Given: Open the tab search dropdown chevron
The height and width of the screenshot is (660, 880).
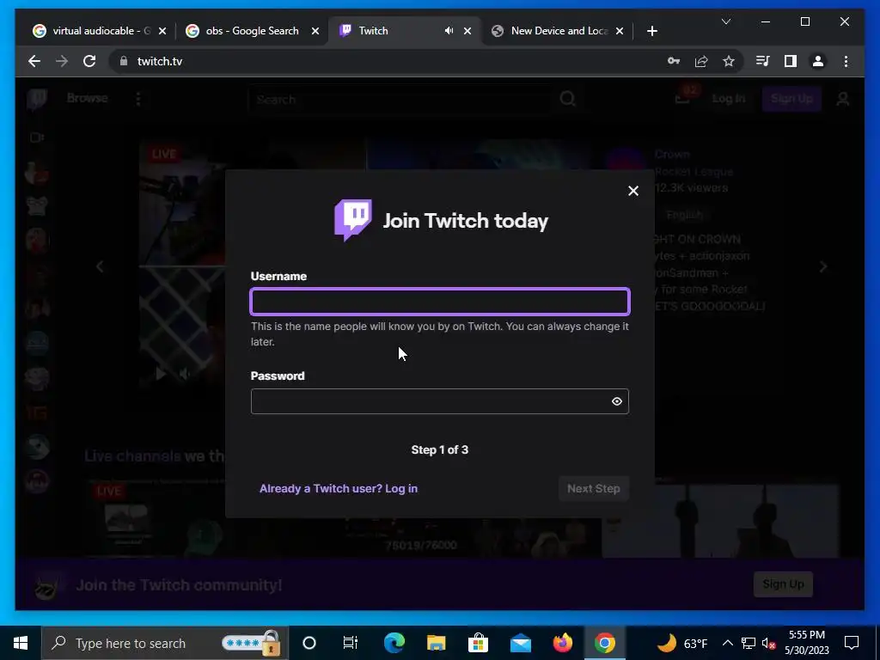Looking at the screenshot, I should click(725, 21).
